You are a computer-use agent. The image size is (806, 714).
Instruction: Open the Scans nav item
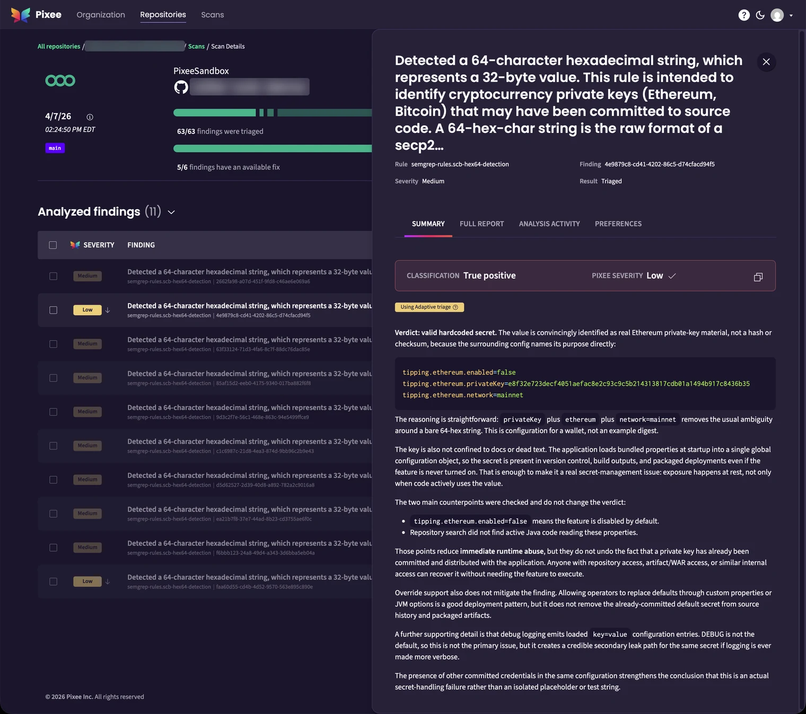[213, 15]
